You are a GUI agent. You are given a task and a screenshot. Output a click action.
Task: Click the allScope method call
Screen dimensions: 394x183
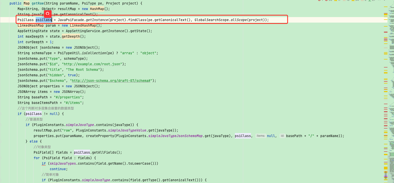coord(239,20)
